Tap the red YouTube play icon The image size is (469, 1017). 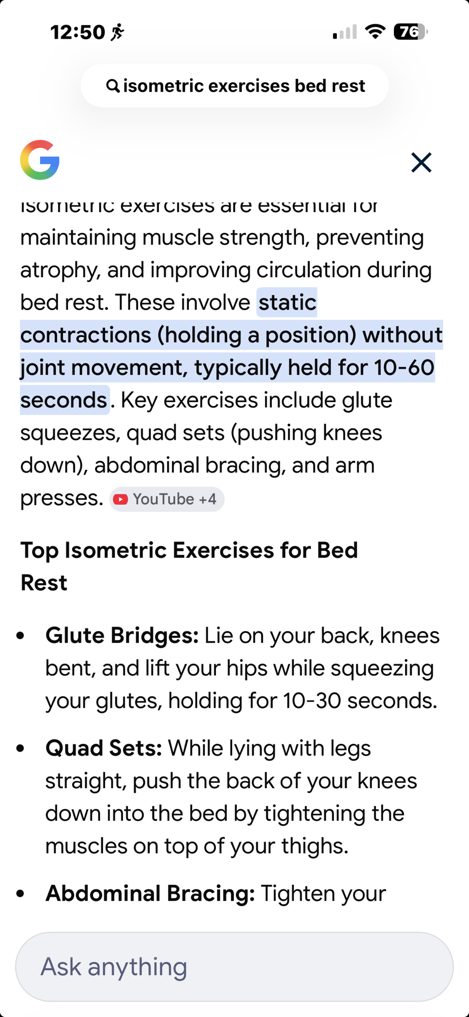(121, 499)
